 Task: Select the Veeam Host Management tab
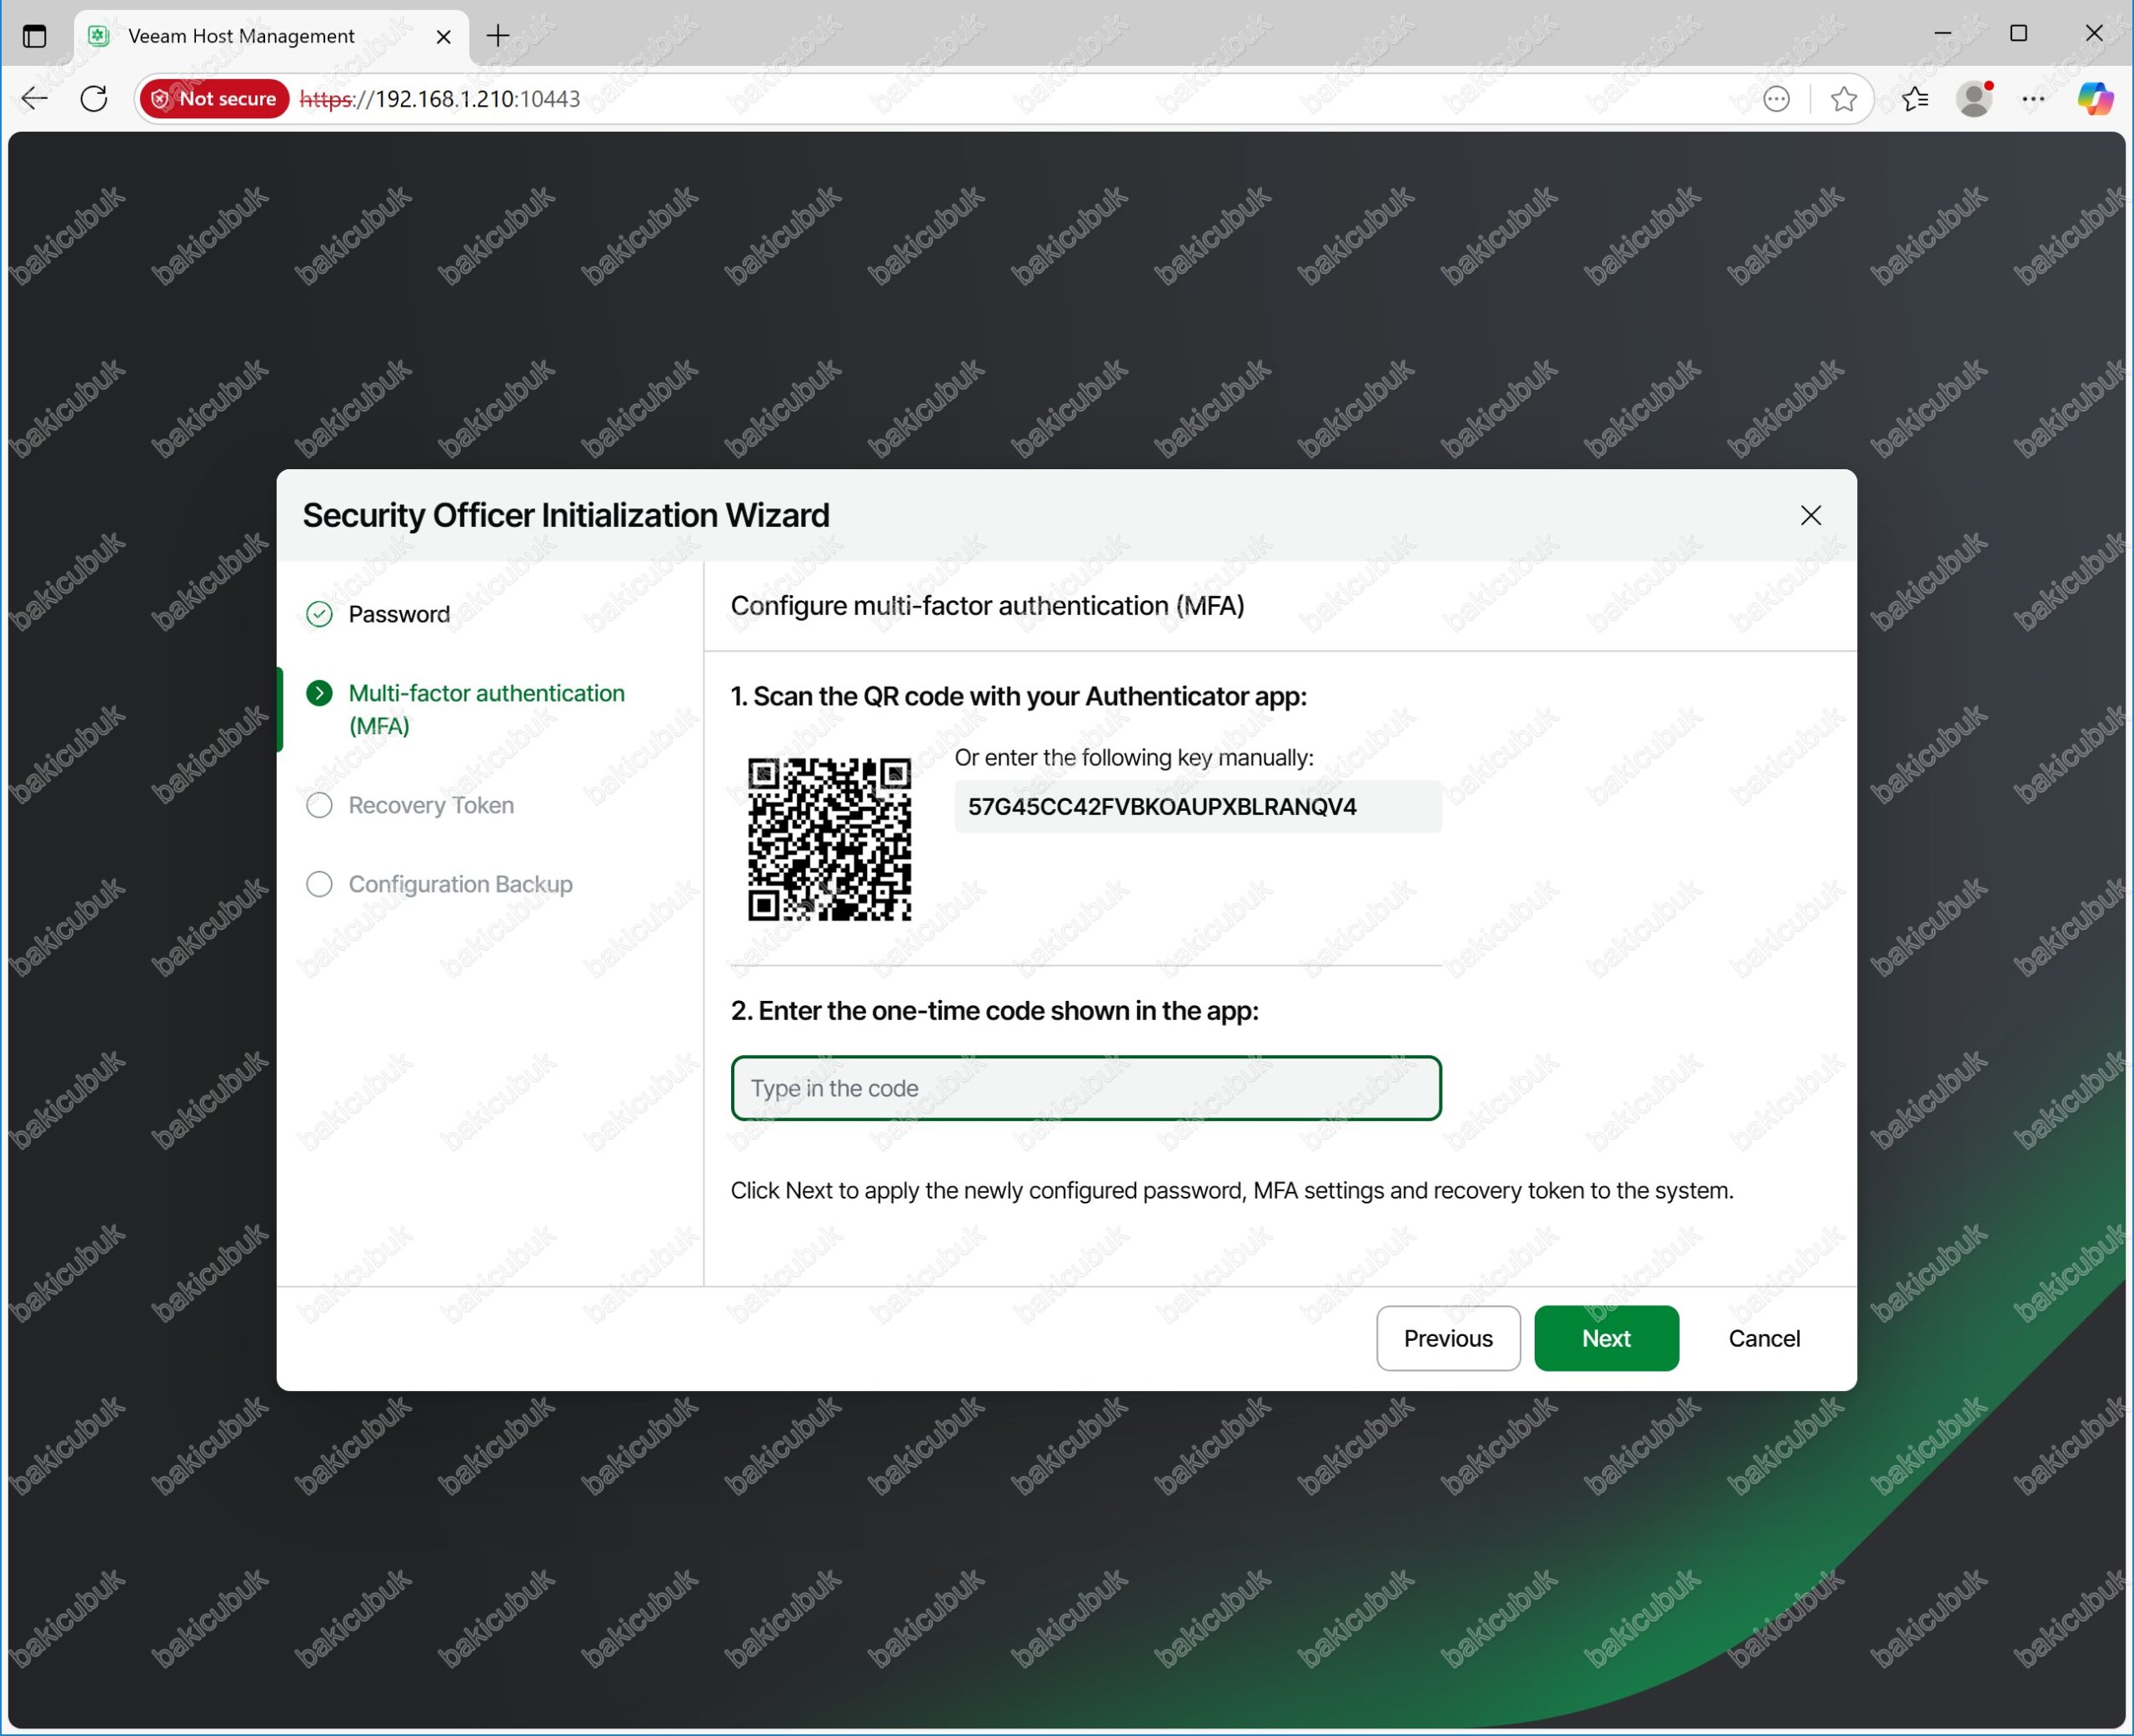pyautogui.click(x=272, y=36)
